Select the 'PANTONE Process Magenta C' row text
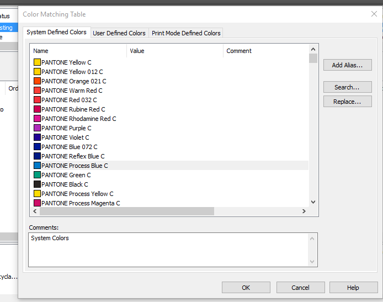 (x=81, y=203)
